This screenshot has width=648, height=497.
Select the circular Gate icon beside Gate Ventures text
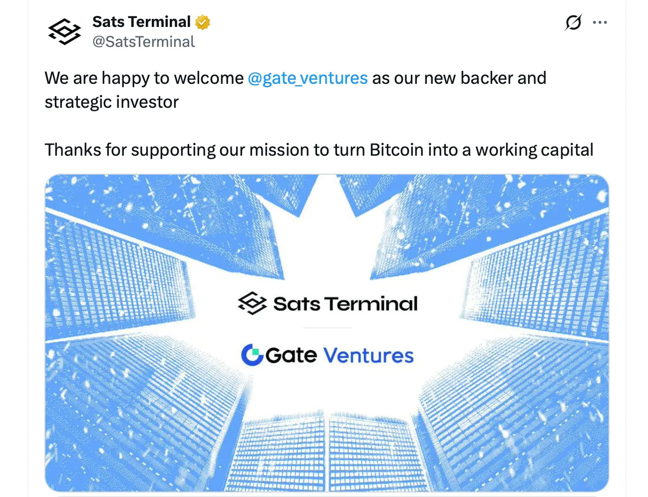coord(252,355)
